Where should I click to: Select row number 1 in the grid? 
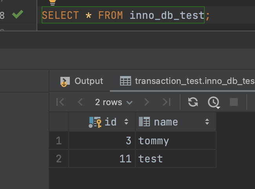coord(59,141)
